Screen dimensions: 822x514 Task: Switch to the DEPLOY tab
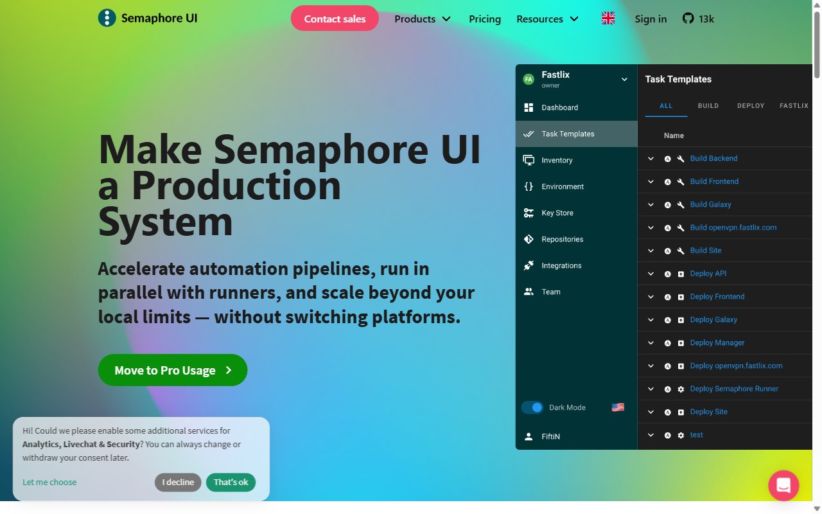point(751,105)
